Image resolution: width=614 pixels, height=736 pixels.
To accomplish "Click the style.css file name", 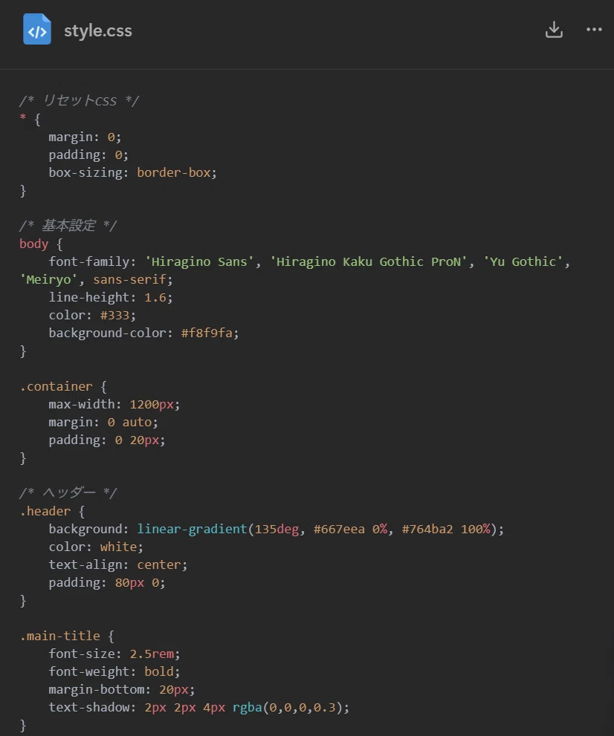I will coord(97,31).
